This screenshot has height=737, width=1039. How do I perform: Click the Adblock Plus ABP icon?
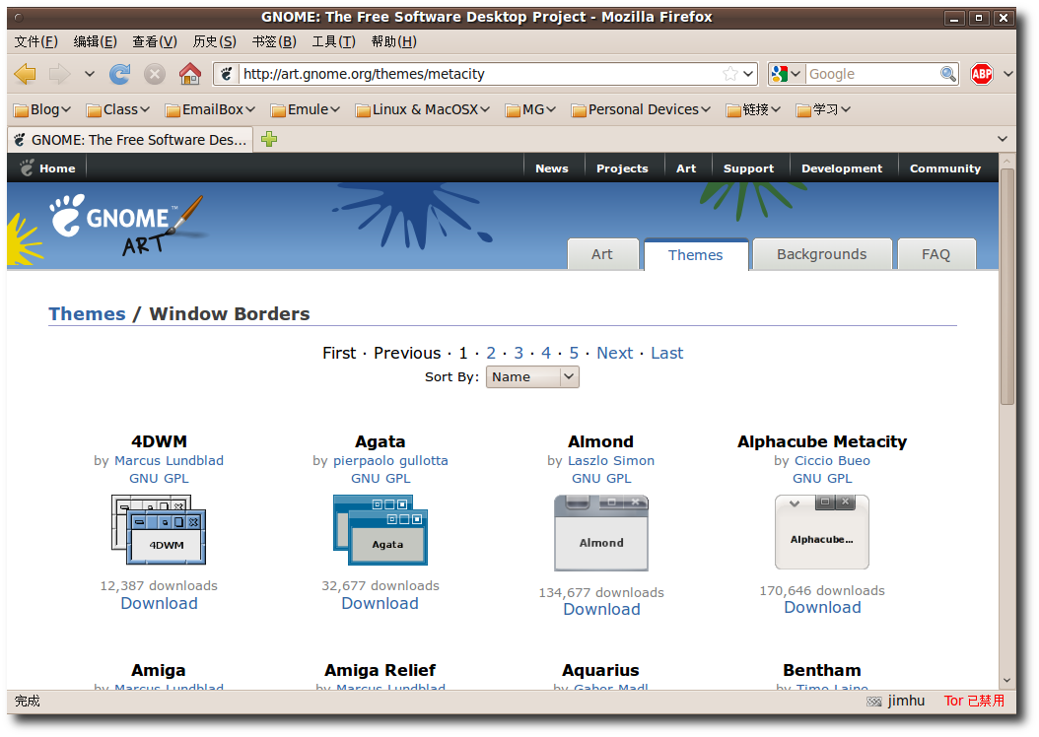(x=982, y=74)
